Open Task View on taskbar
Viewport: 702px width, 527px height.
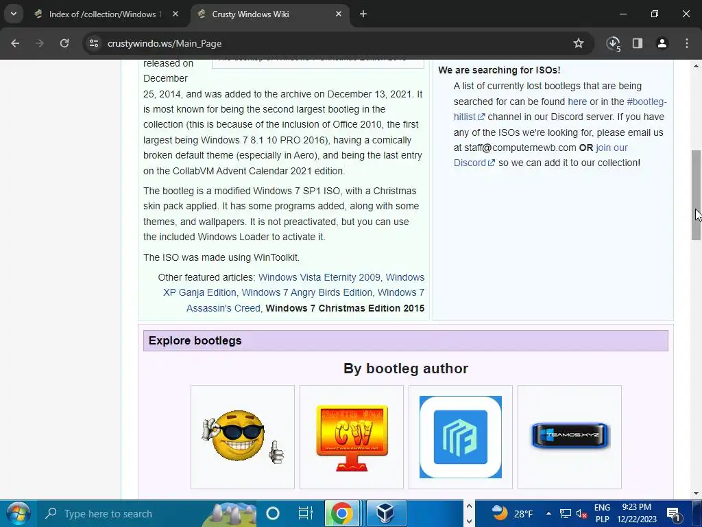305,513
